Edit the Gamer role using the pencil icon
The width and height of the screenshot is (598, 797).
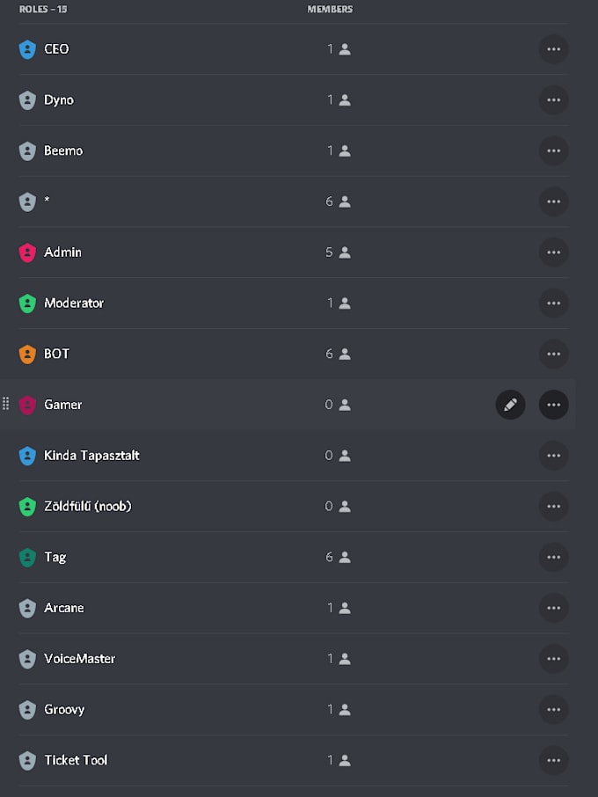click(511, 405)
